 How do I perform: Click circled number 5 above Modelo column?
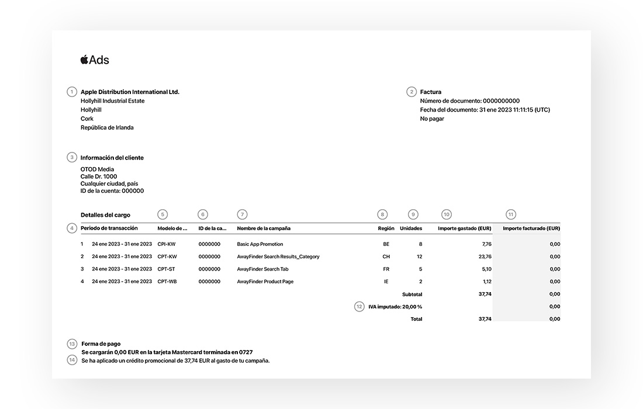163,214
